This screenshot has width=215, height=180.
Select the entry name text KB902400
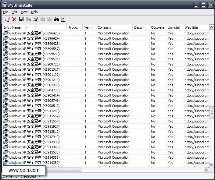34,85
